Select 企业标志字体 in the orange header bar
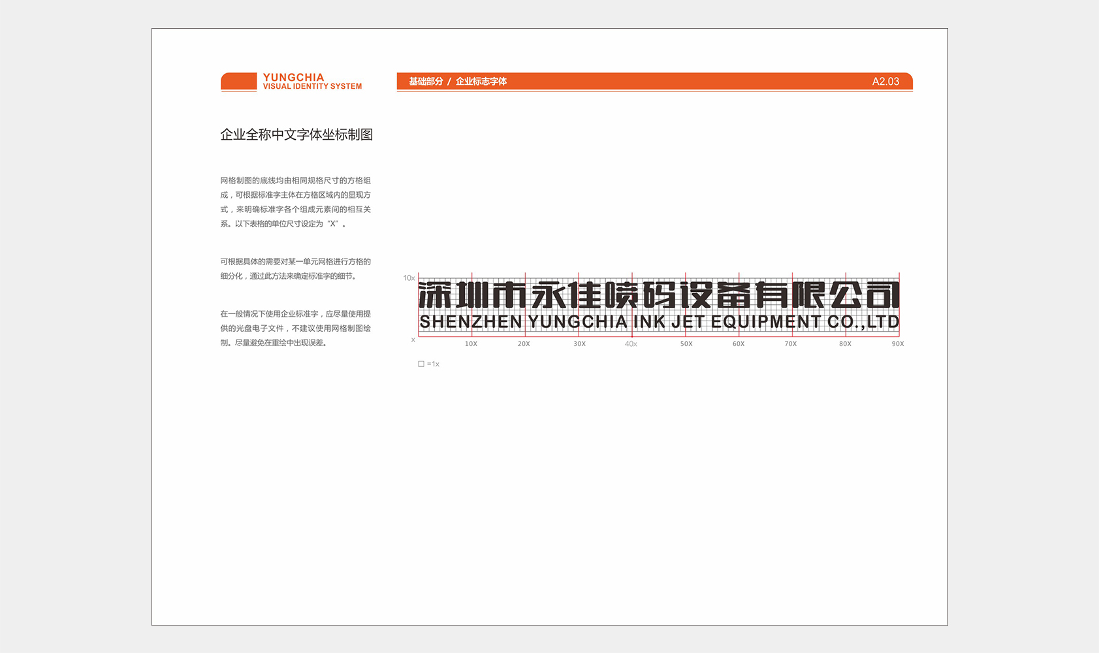This screenshot has height=653, width=1099. [x=481, y=82]
